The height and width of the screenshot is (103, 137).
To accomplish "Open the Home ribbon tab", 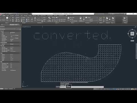I will coord(4,15).
